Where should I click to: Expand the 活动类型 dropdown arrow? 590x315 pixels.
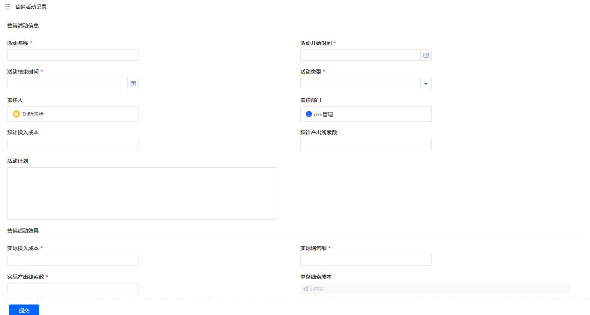point(426,84)
